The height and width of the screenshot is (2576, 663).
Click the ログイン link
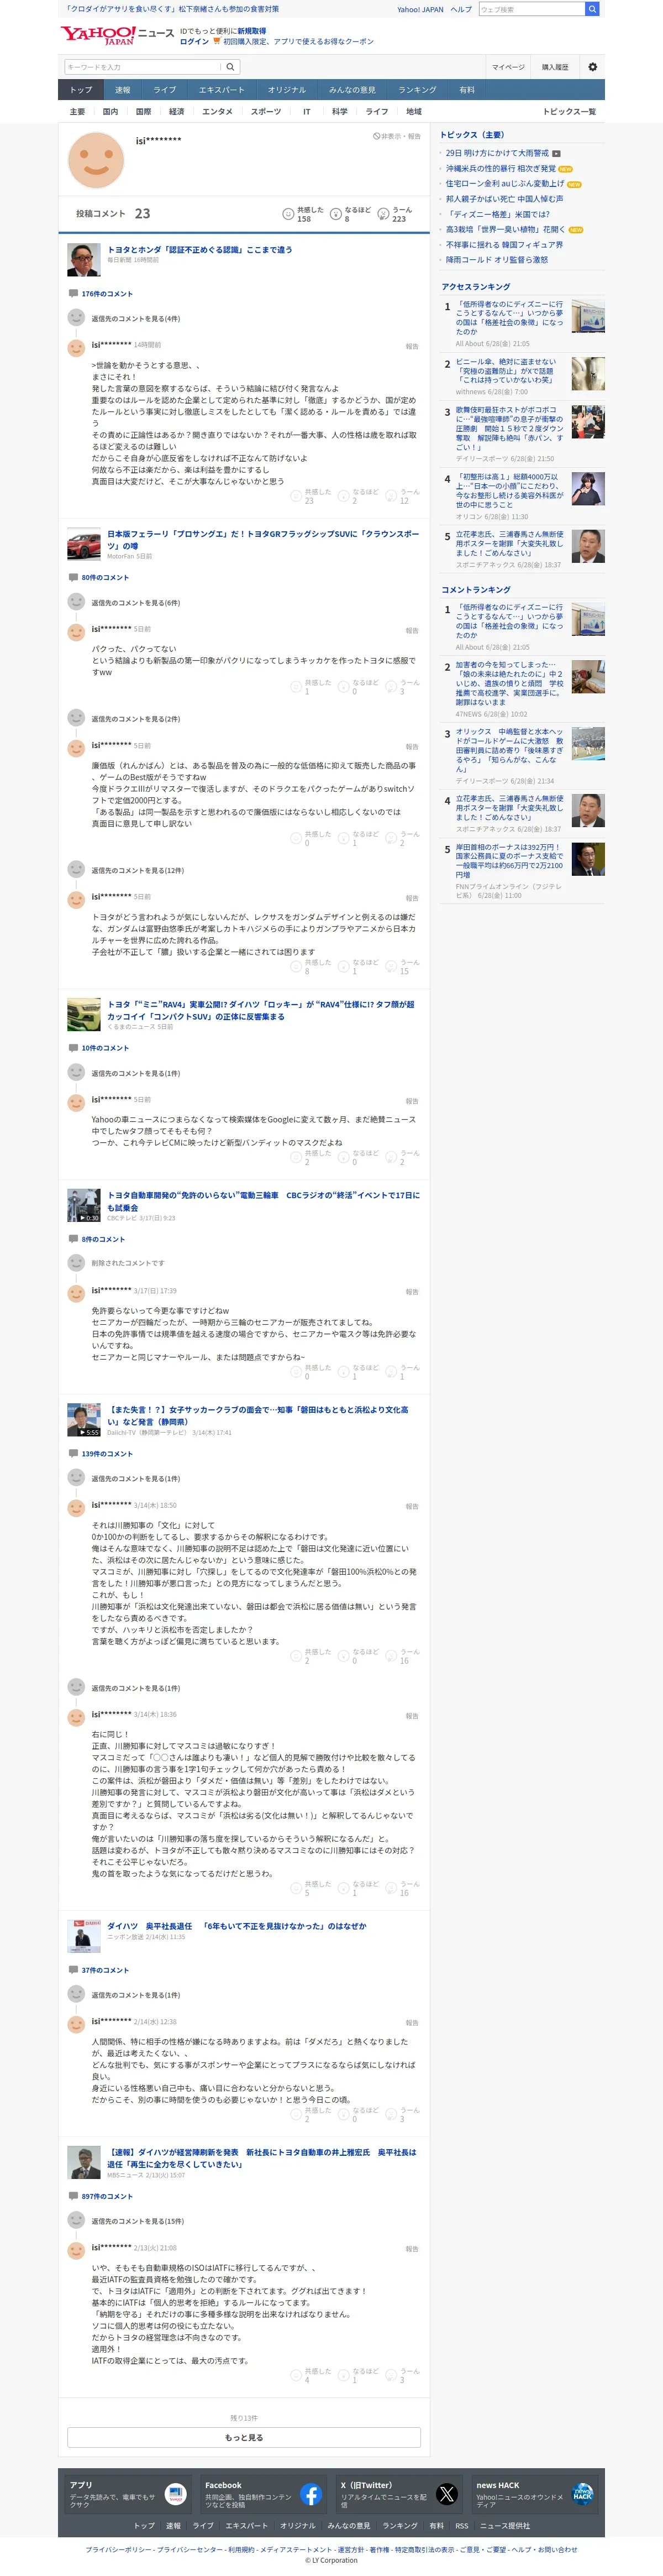pyautogui.click(x=194, y=42)
